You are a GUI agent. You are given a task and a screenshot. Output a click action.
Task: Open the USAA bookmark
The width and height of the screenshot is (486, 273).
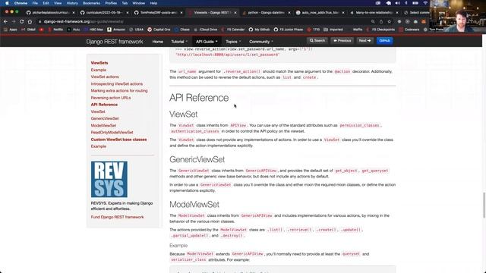pyautogui.click(x=137, y=30)
